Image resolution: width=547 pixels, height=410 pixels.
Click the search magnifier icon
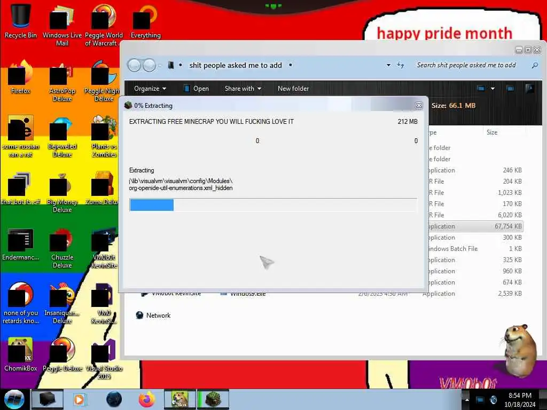pyautogui.click(x=534, y=65)
